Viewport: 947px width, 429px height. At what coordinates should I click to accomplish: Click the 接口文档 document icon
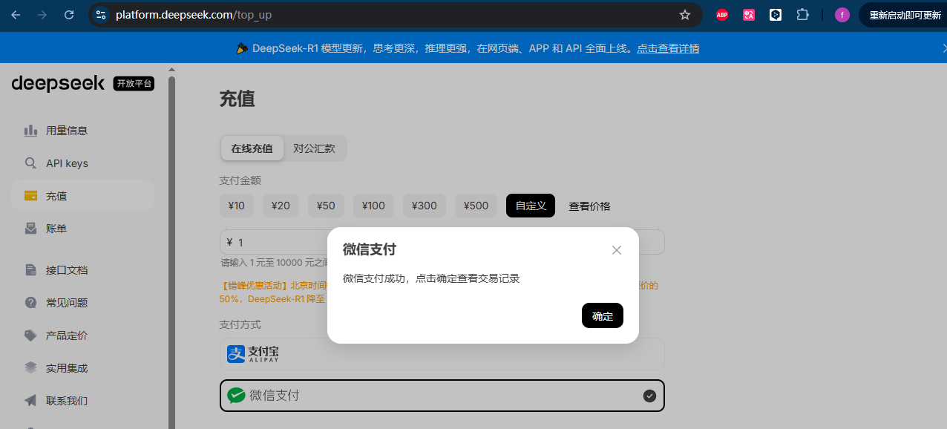point(30,270)
